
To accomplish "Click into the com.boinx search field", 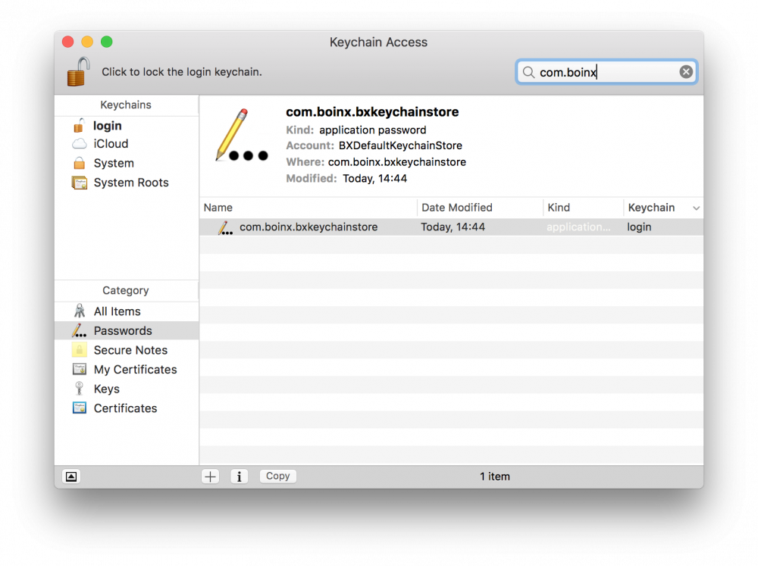I will click(x=606, y=72).
